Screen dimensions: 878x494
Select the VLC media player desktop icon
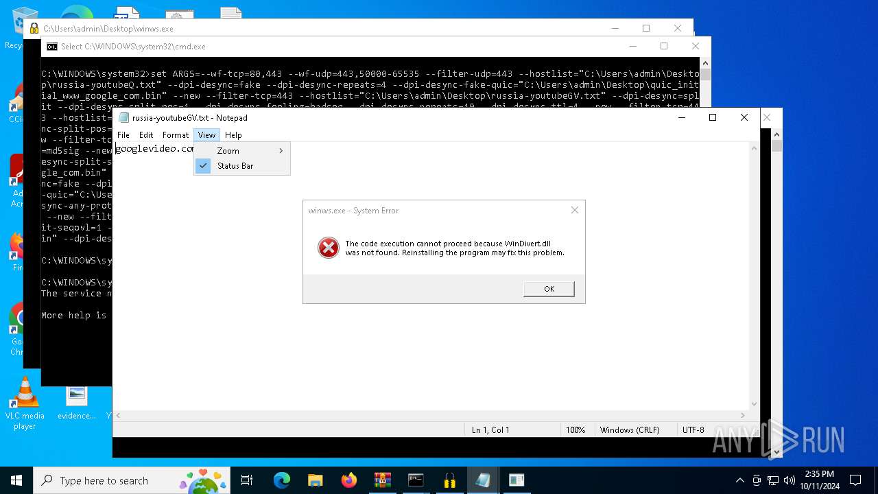click(25, 403)
